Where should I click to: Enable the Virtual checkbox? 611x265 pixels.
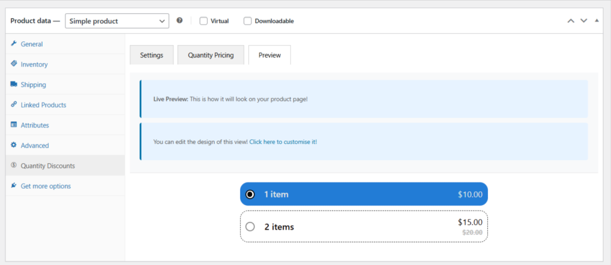pos(203,21)
